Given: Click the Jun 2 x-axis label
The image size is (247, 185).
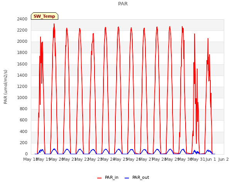Looking at the screenshot, I should [x=223, y=159].
